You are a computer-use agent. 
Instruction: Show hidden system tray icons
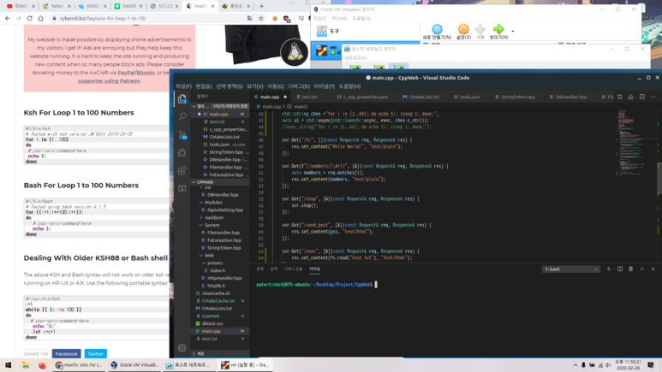pyautogui.click(x=575, y=365)
